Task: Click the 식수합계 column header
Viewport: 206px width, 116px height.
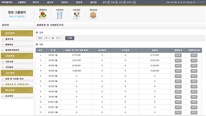Action: coord(125,50)
